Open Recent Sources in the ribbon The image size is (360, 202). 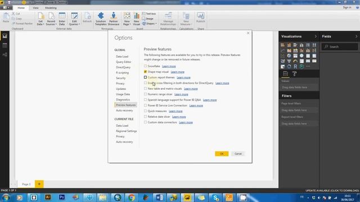point(51,19)
